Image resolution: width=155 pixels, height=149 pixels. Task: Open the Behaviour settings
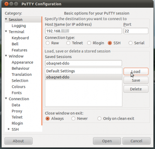21,69
